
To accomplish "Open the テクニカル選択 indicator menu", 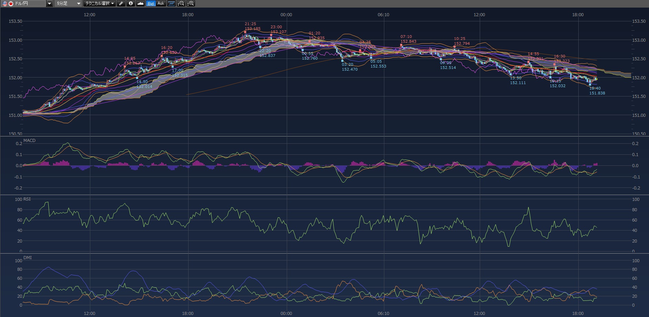I will click(100, 3).
